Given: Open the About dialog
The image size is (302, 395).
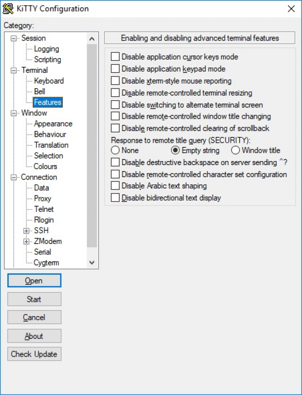Looking at the screenshot, I should (x=34, y=336).
